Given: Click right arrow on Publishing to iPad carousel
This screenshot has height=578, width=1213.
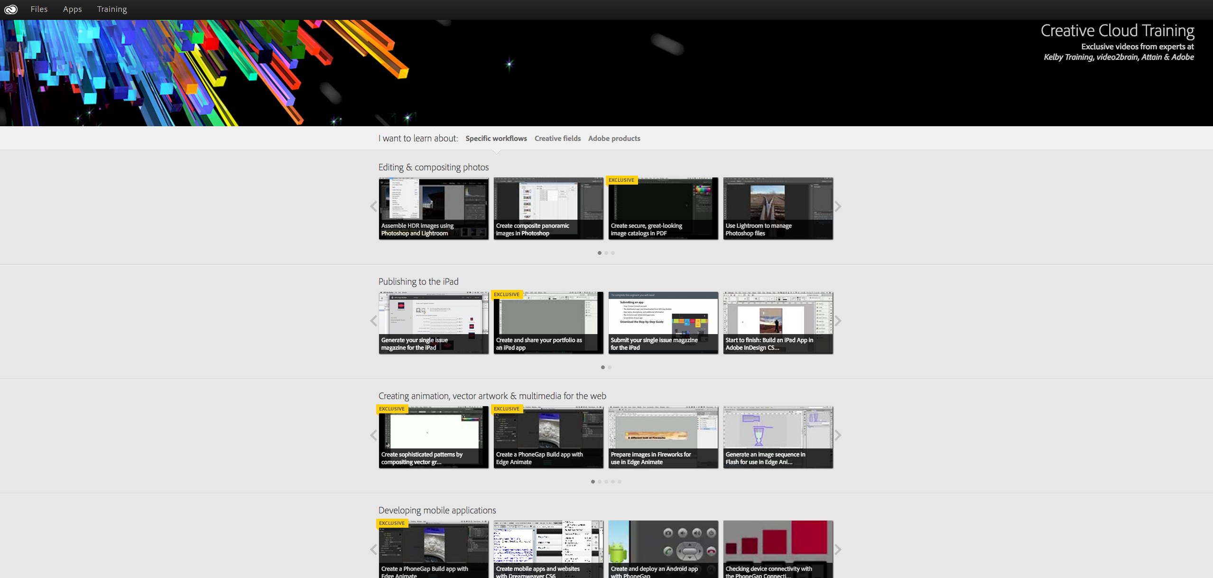Looking at the screenshot, I should pyautogui.click(x=839, y=321).
